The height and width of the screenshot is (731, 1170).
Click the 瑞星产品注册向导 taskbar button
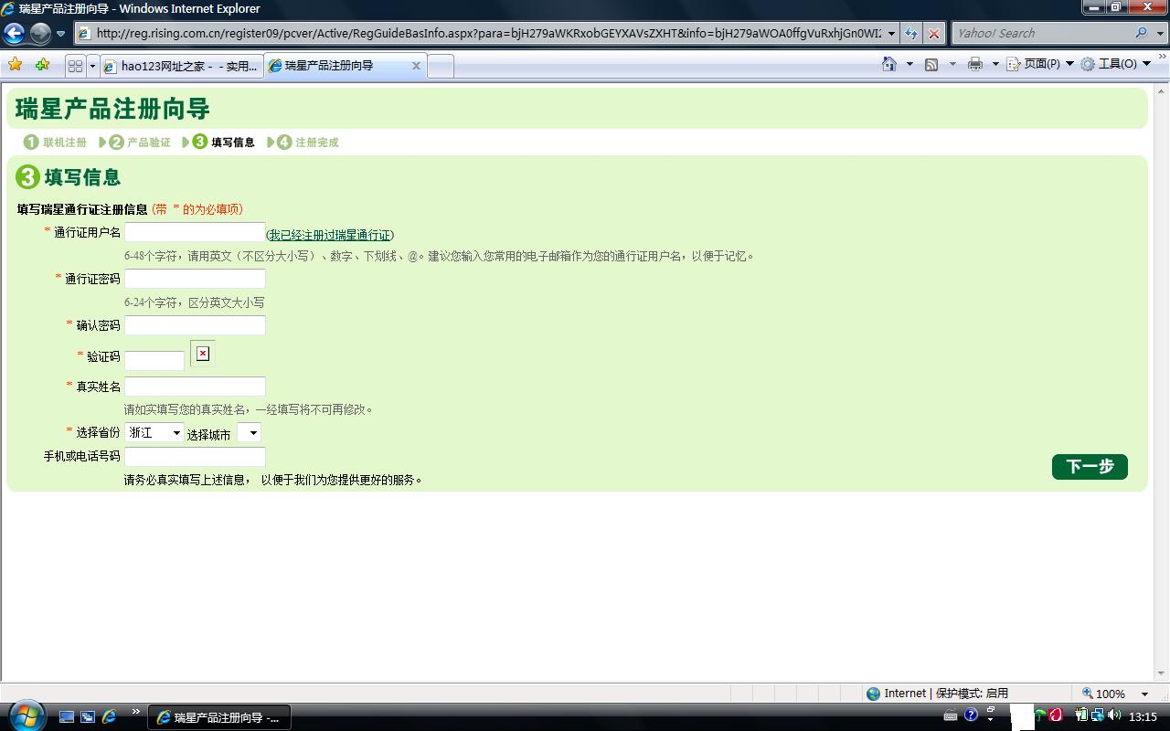(x=219, y=717)
